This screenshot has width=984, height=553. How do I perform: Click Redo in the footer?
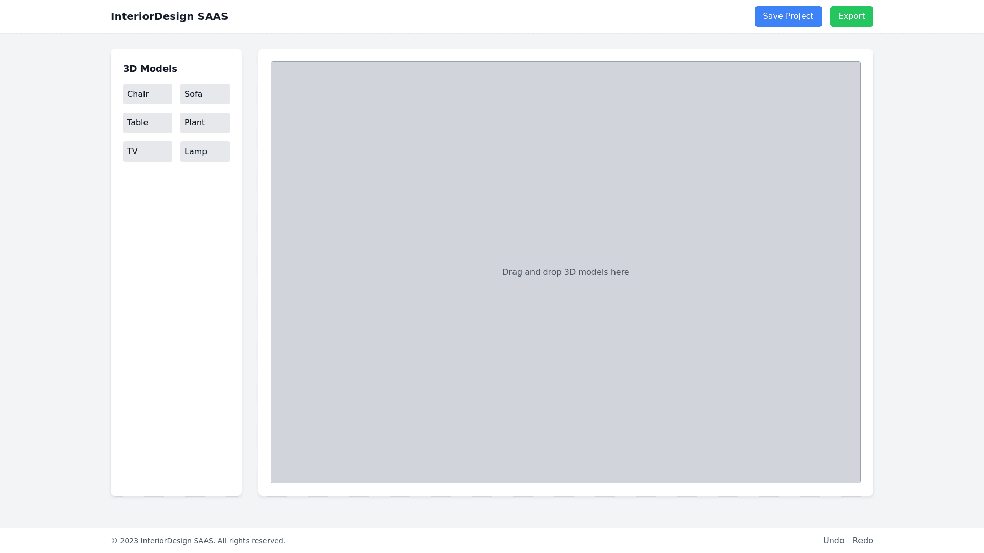863,541
